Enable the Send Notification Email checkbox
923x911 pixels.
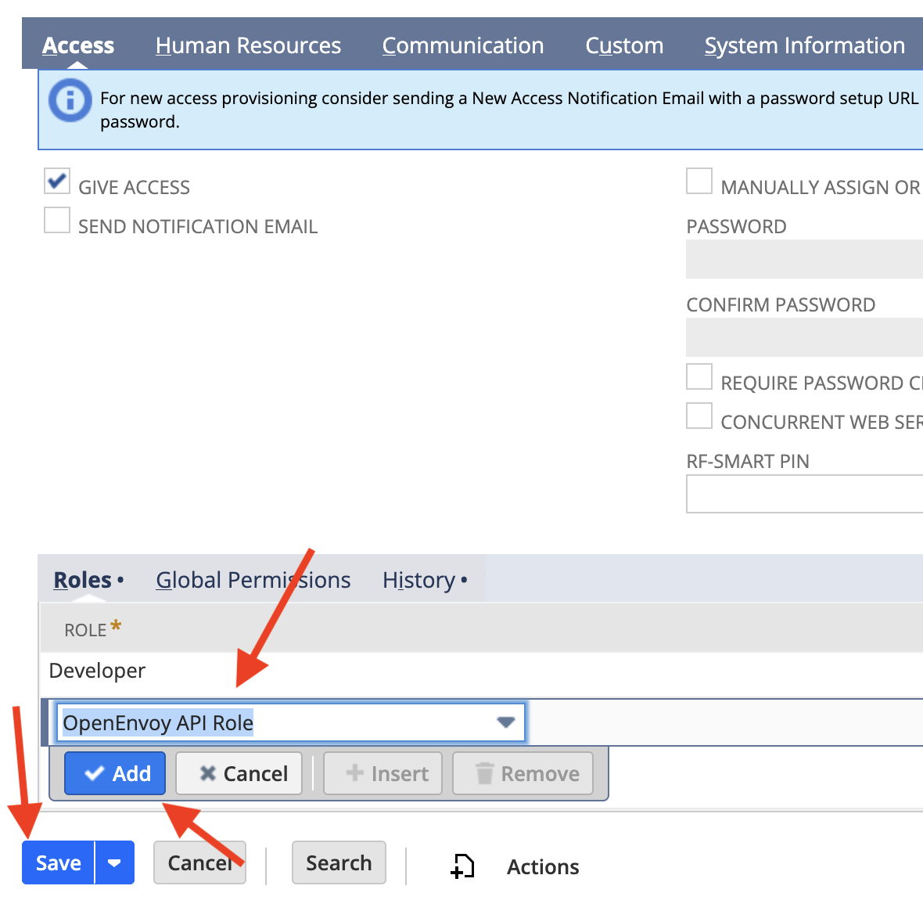(x=57, y=220)
